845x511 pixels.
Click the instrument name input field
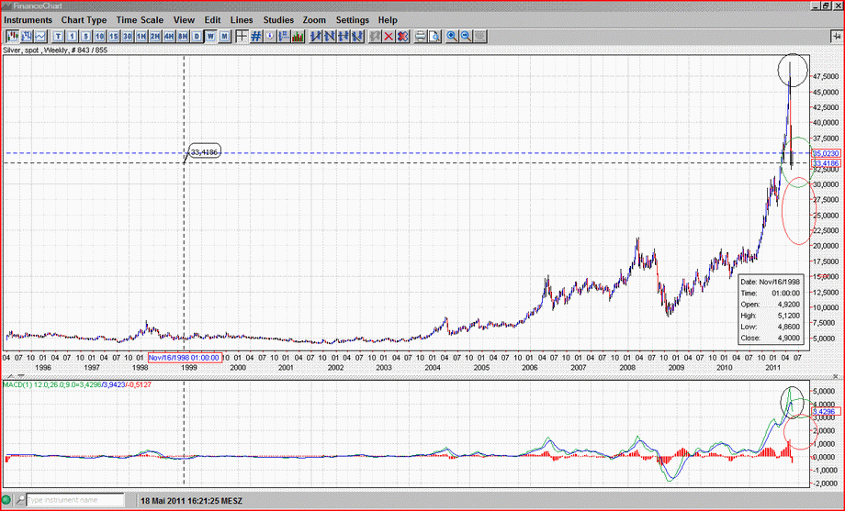[x=75, y=500]
